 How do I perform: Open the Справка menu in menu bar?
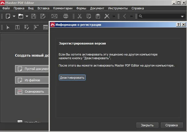click(x=138, y=8)
